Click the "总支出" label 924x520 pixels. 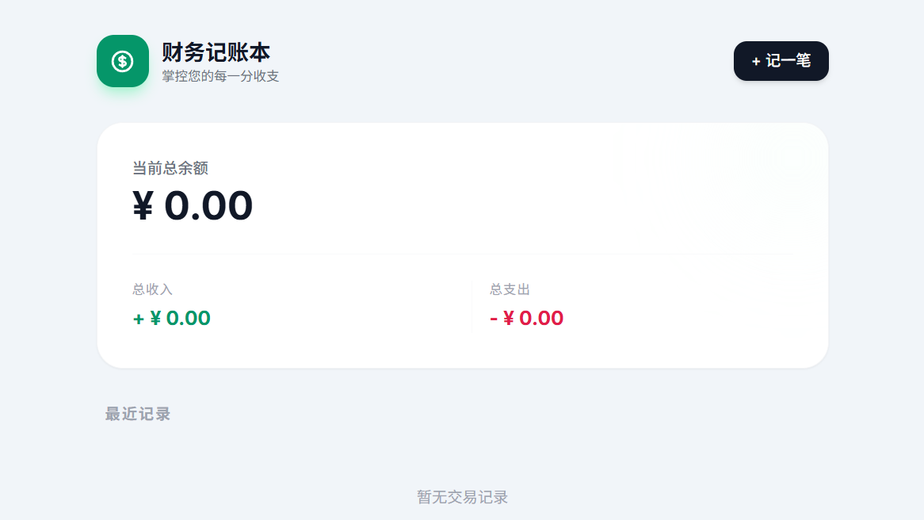510,289
